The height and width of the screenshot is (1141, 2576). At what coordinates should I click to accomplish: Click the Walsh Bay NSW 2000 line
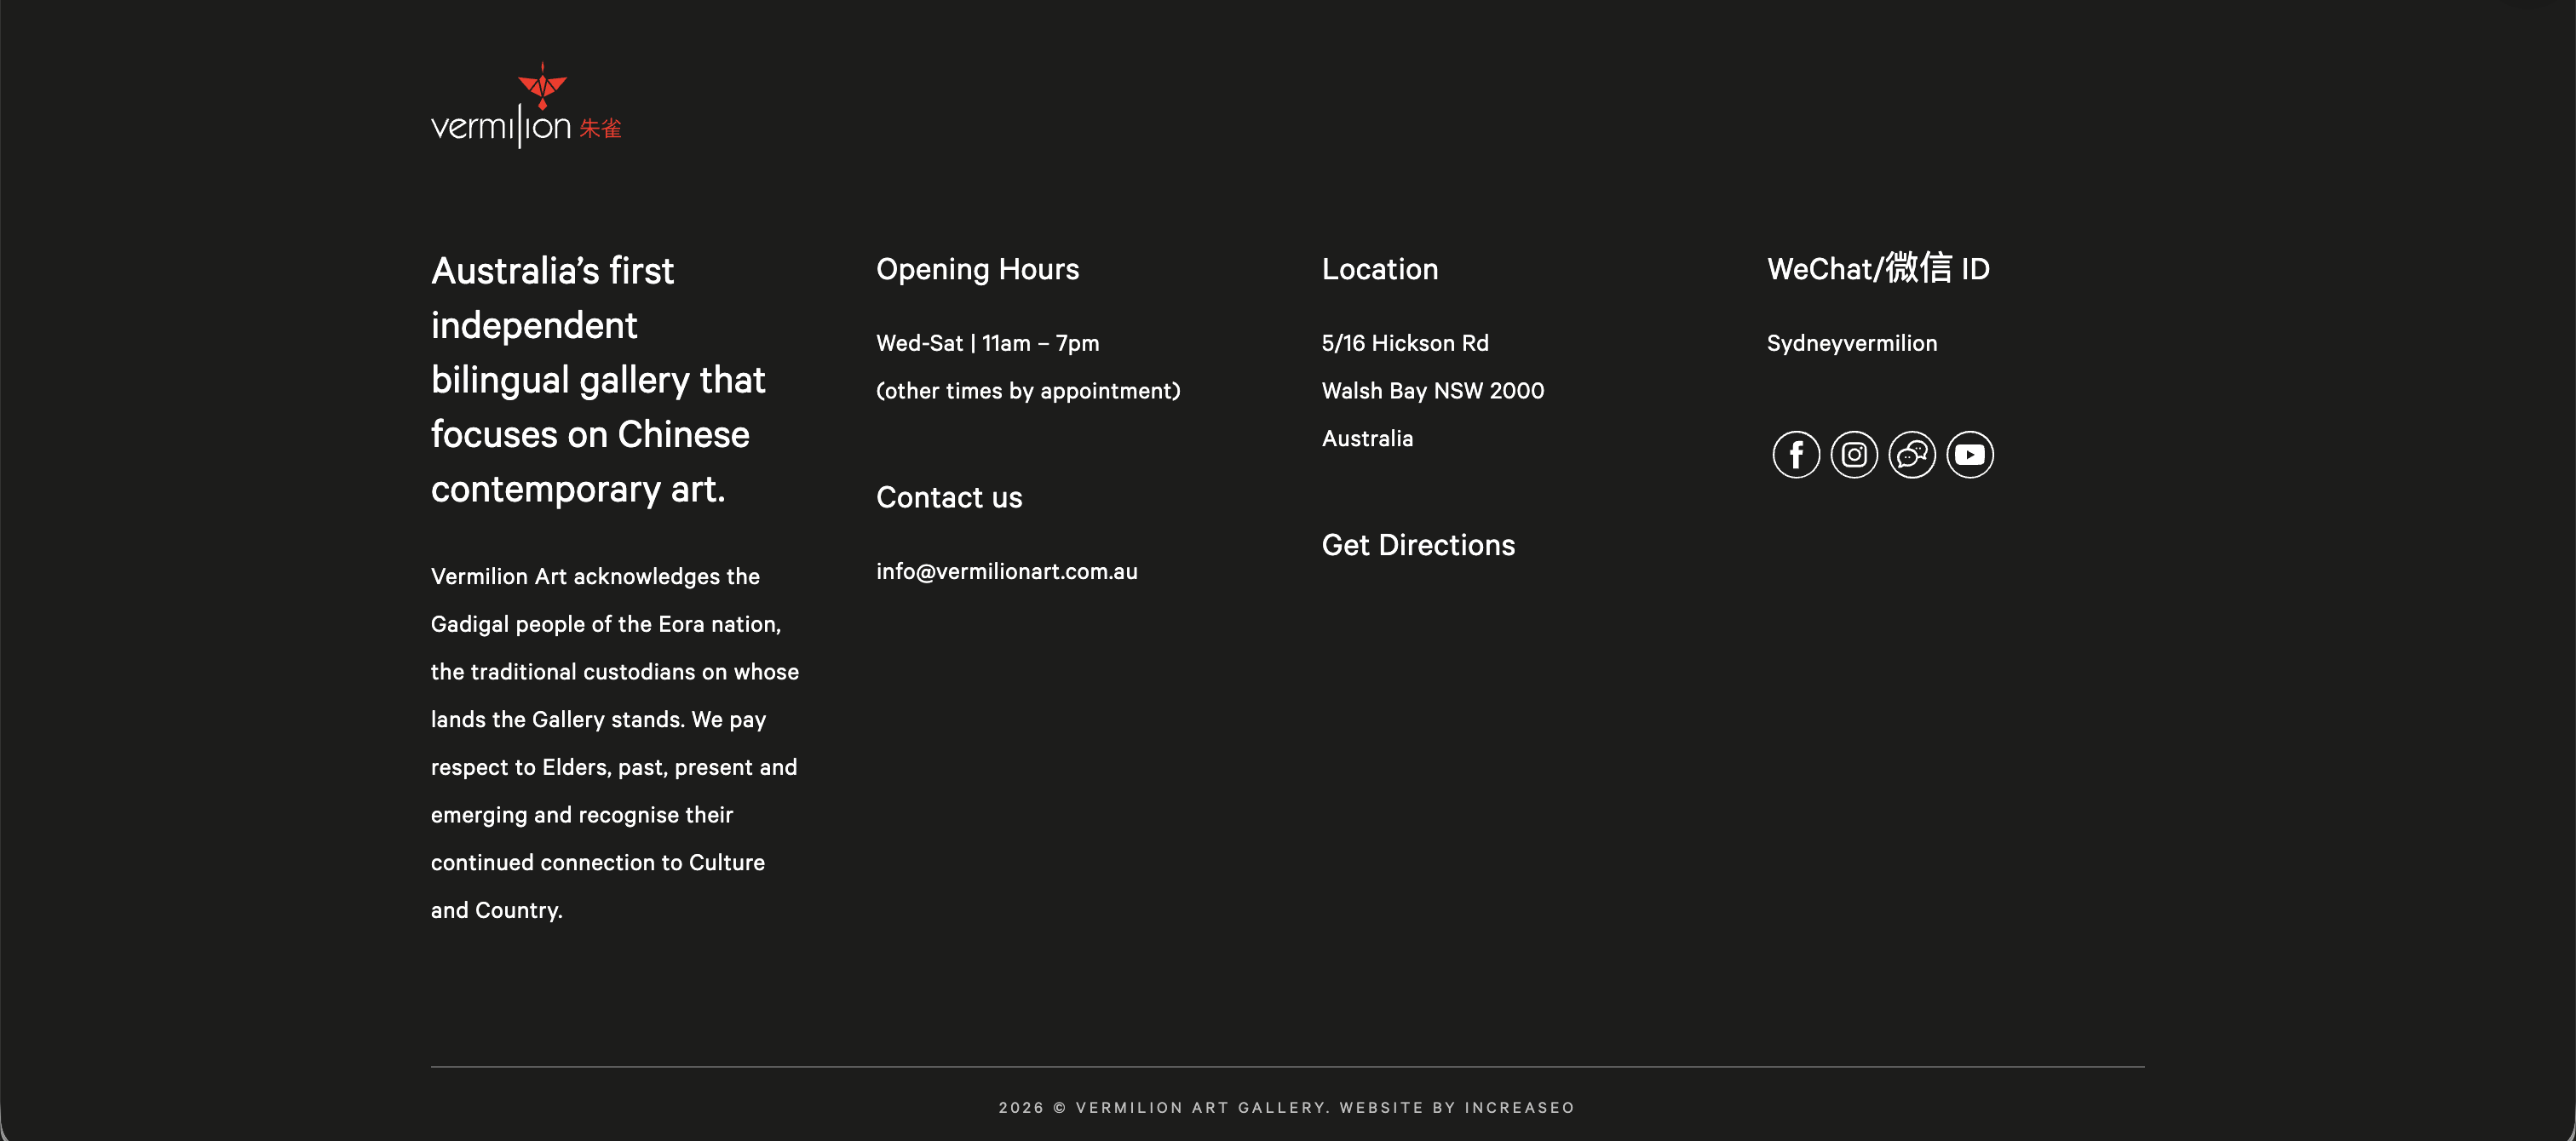click(x=1432, y=391)
